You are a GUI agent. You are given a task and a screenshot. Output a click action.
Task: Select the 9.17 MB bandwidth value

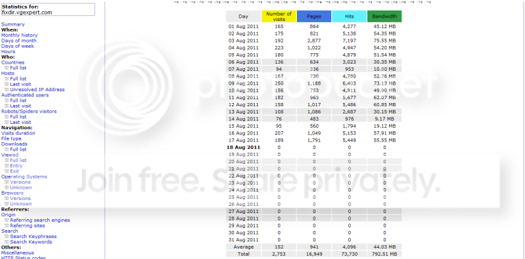tap(384, 119)
